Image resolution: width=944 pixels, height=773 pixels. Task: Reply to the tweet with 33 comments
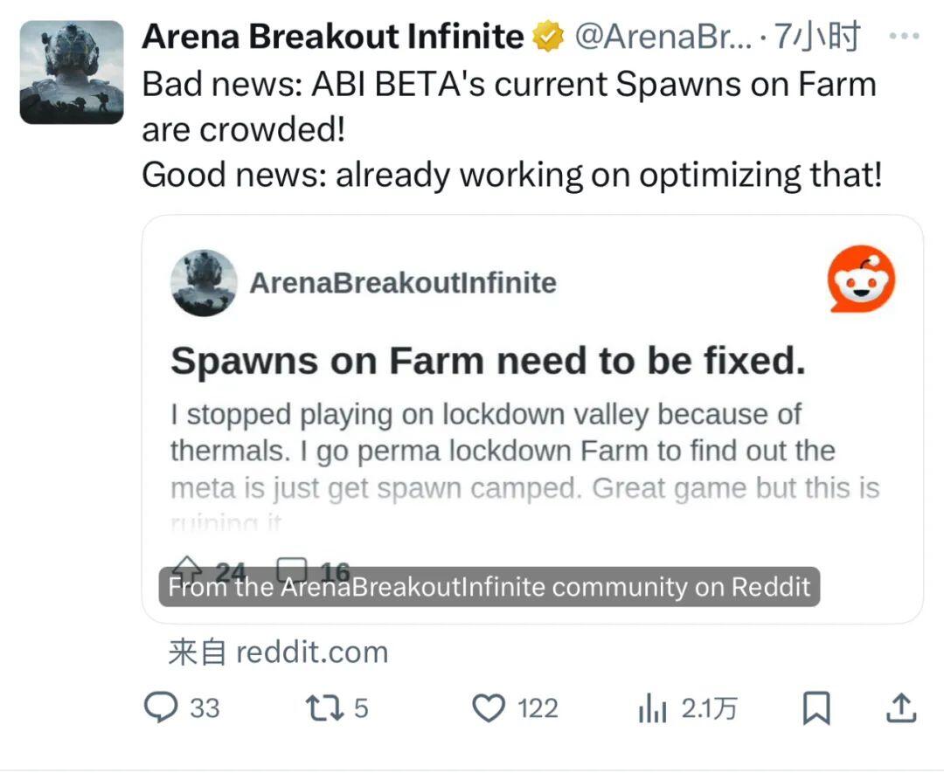tap(161, 707)
